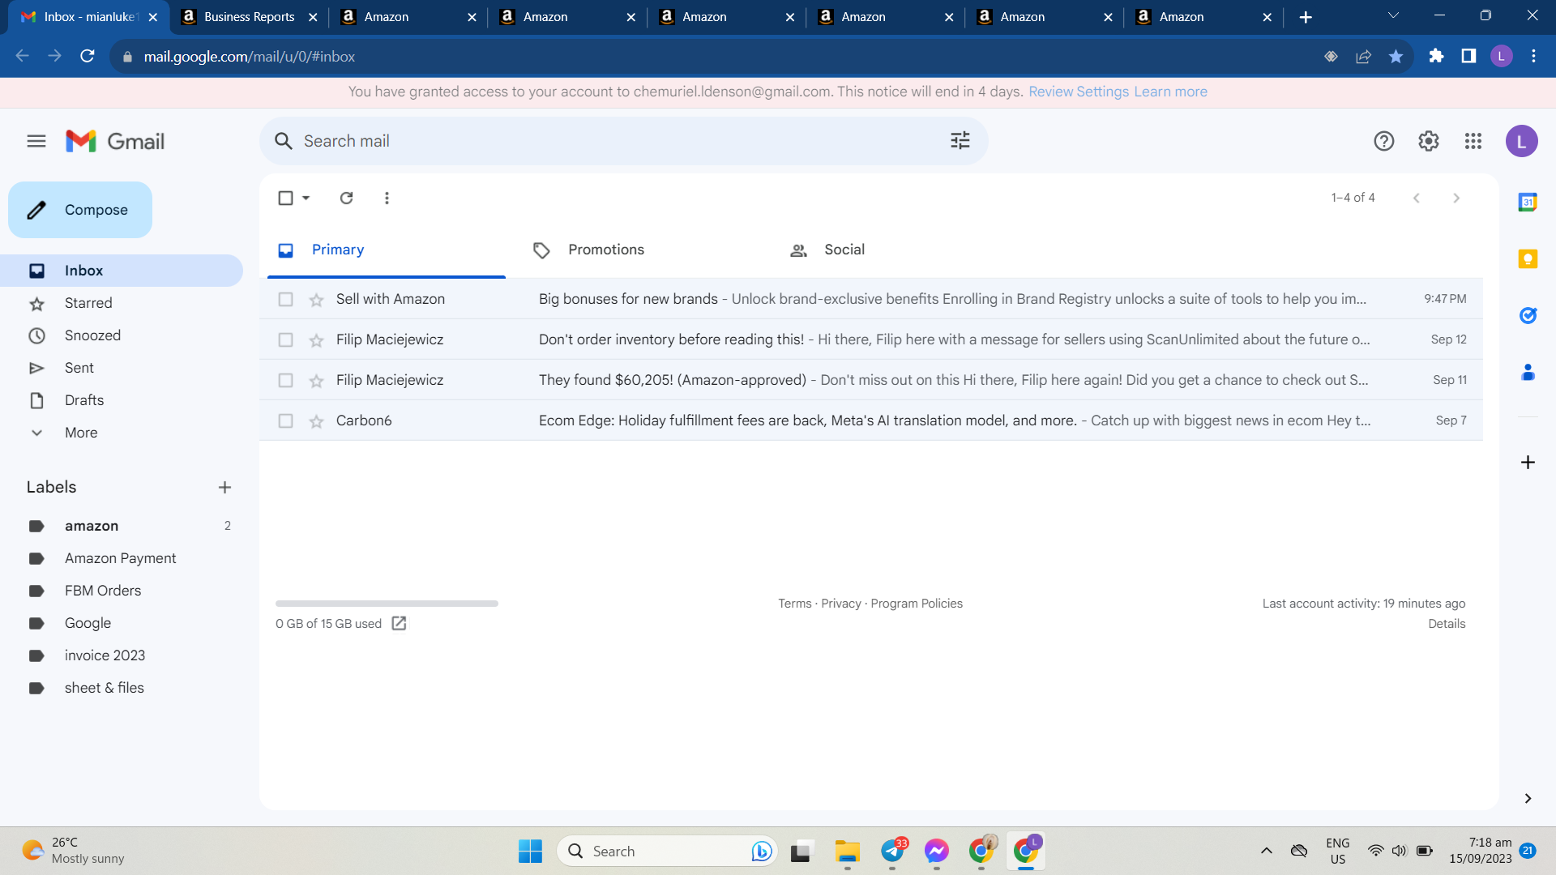Show the side panel with bottom-right chevron
The image size is (1556, 875).
pyautogui.click(x=1528, y=798)
